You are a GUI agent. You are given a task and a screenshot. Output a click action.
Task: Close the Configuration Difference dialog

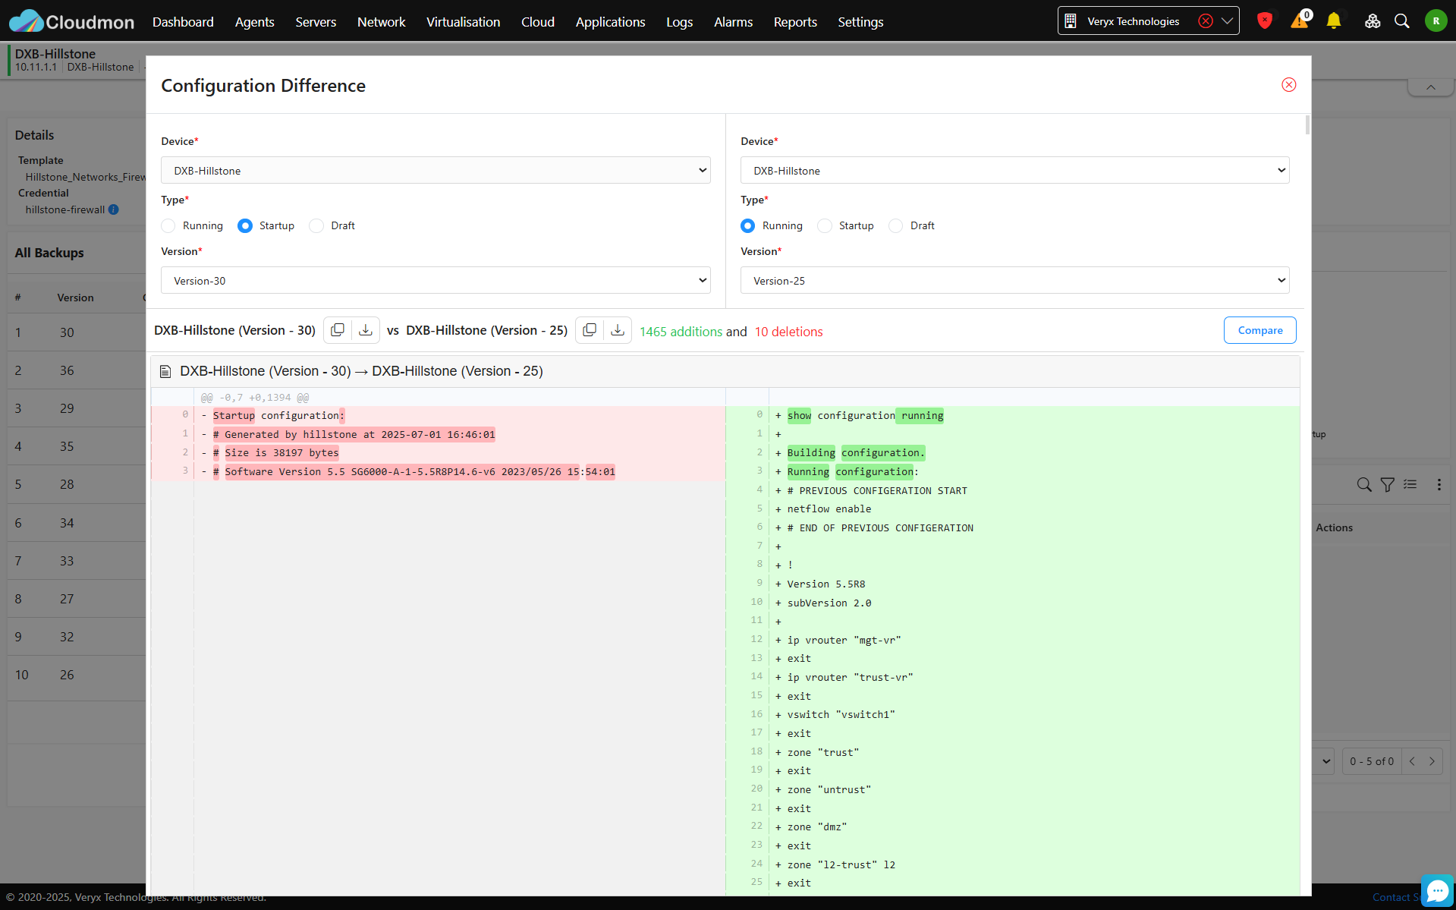click(x=1288, y=85)
